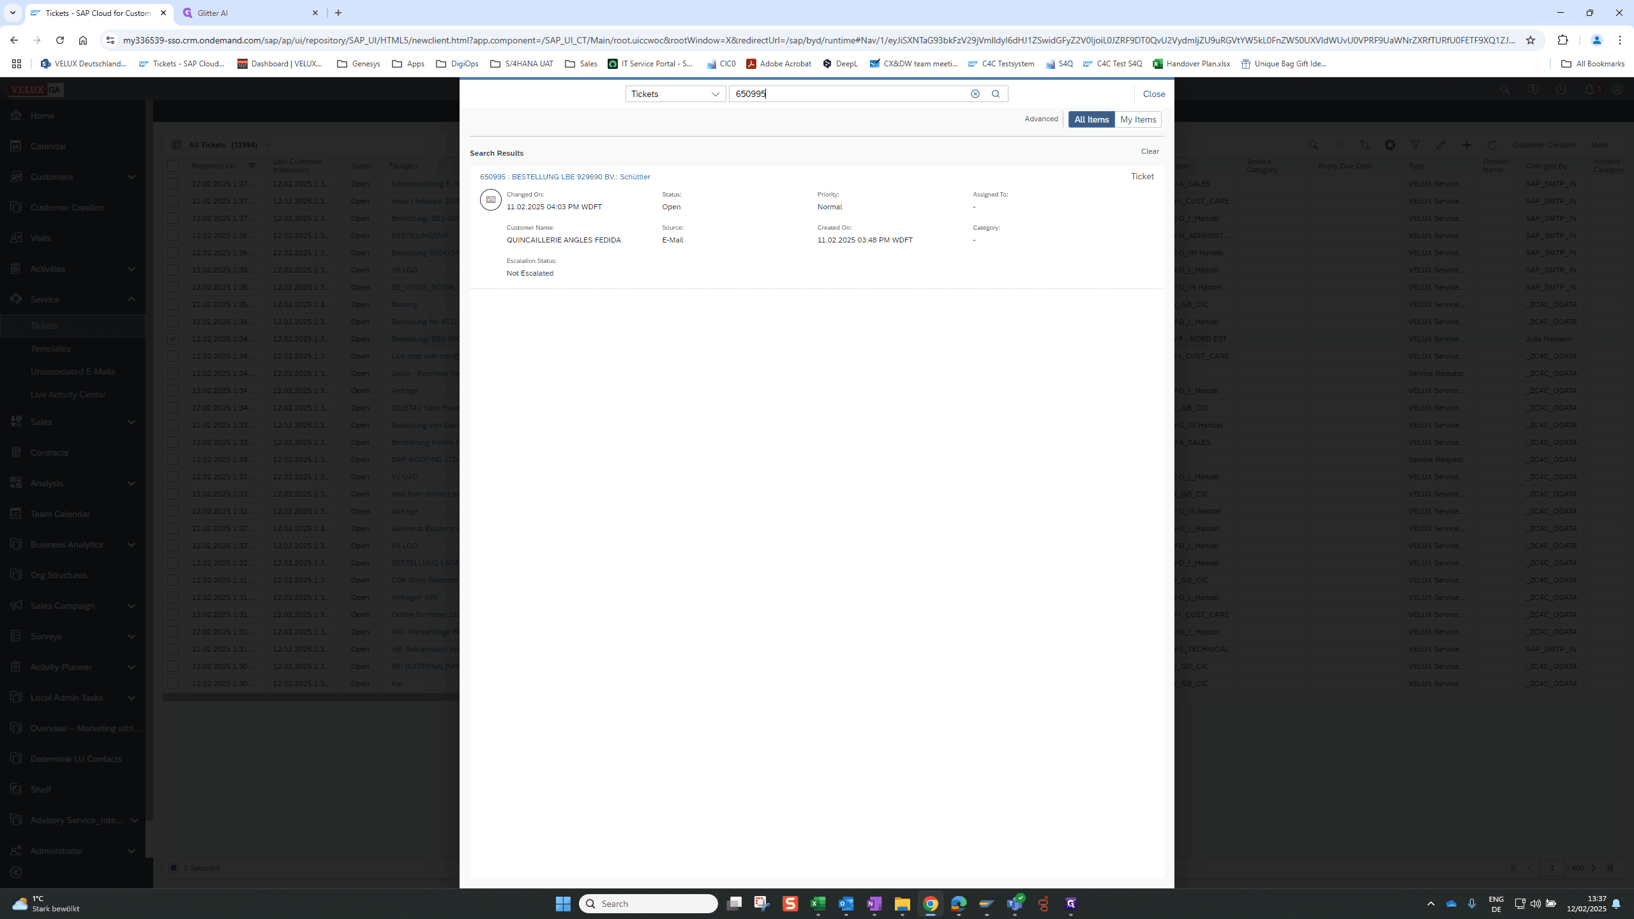Clear the search field with the X icon
The image size is (1634, 919).
975,94
